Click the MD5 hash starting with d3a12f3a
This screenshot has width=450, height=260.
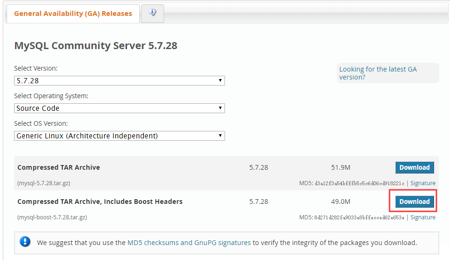360,183
